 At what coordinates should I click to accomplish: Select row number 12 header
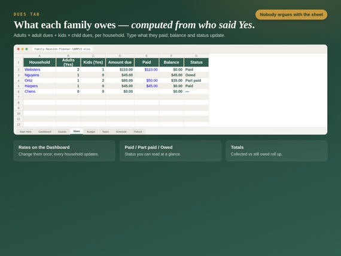point(19,124)
